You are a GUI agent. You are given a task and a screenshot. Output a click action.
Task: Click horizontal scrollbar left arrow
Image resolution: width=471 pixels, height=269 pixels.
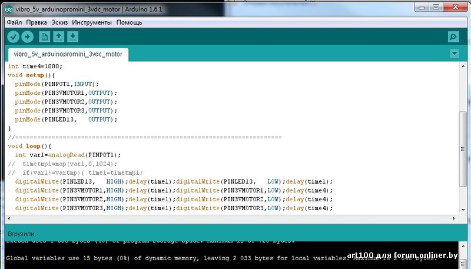9,218
